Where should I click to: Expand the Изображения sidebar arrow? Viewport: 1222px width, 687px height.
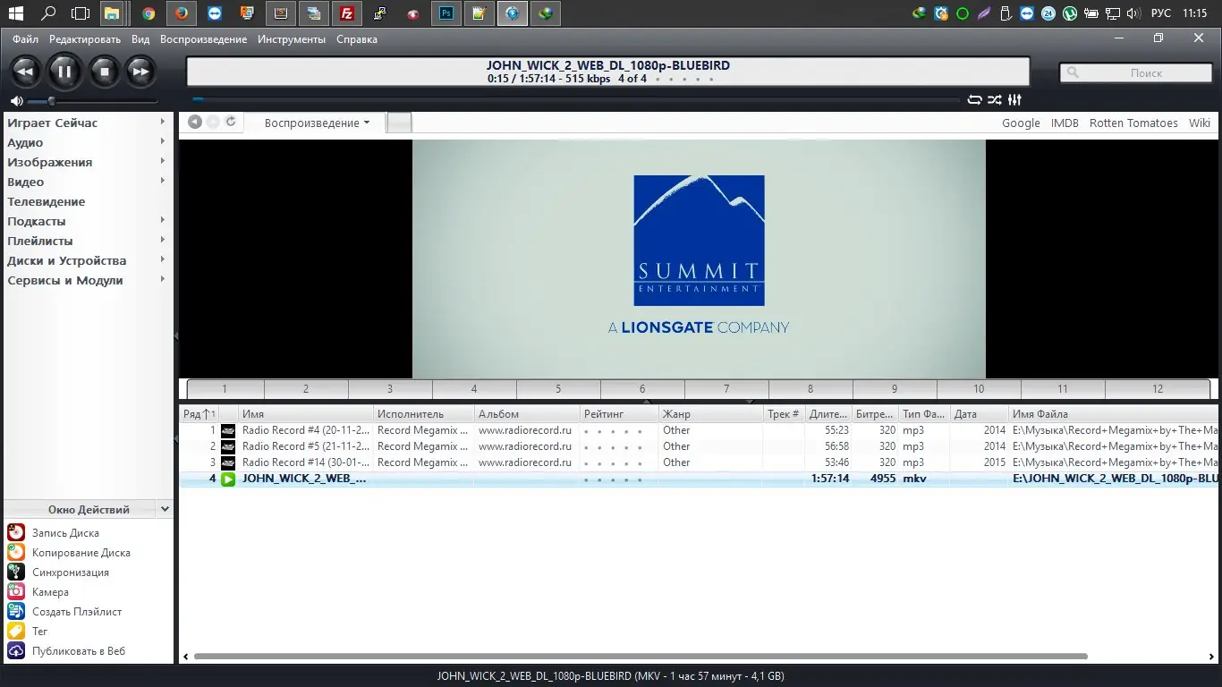click(163, 162)
